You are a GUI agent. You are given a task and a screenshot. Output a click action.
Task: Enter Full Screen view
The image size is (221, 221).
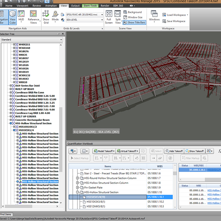click(109, 17)
